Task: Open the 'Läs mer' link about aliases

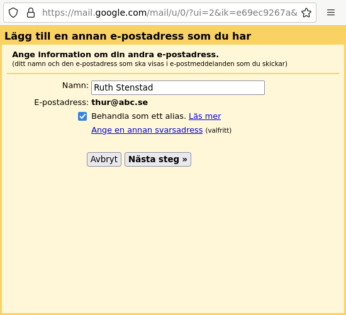Action: click(x=205, y=116)
